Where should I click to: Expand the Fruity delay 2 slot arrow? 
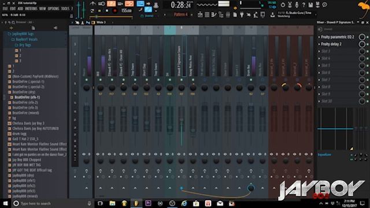coord(319,44)
